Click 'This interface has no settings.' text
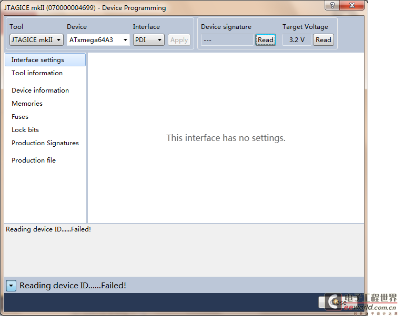The height and width of the screenshot is (323, 404). point(226,138)
